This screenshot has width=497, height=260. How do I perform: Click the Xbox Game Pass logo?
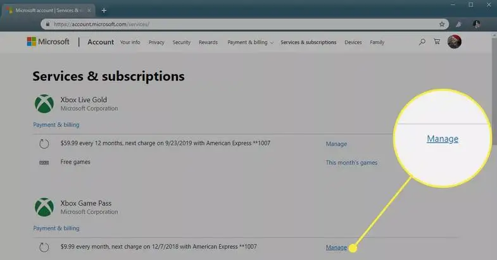44,207
